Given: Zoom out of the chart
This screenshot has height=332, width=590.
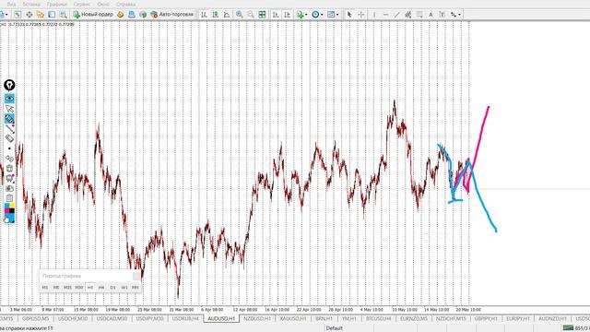Looking at the screenshot, I should (x=251, y=15).
